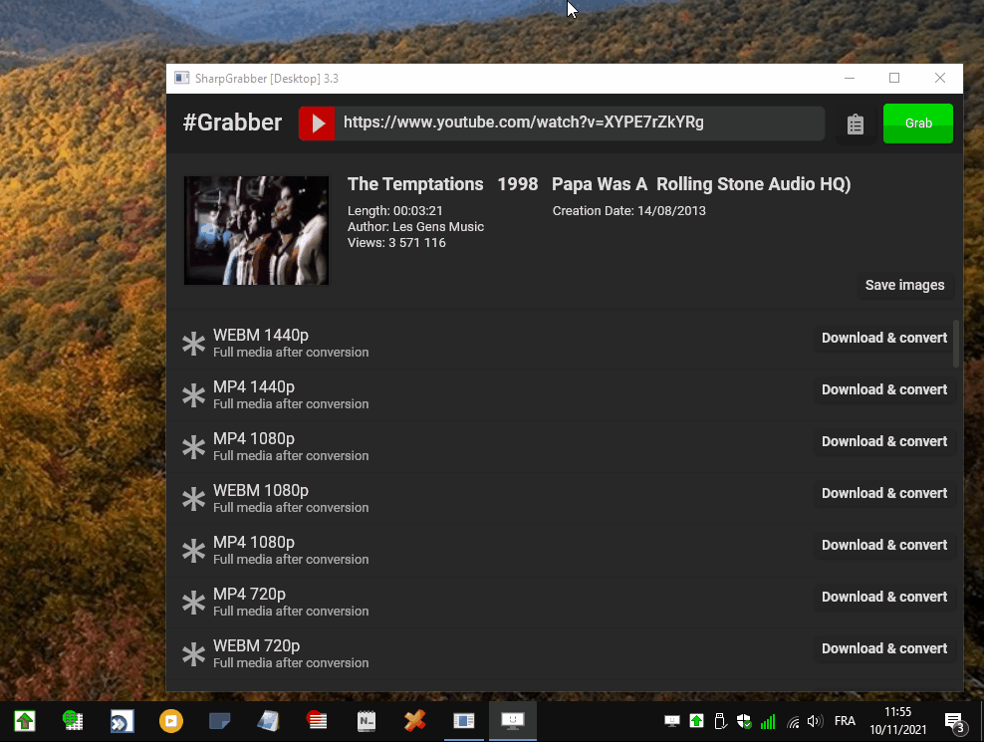Click the Save images button
This screenshot has width=984, height=742.
coord(904,285)
